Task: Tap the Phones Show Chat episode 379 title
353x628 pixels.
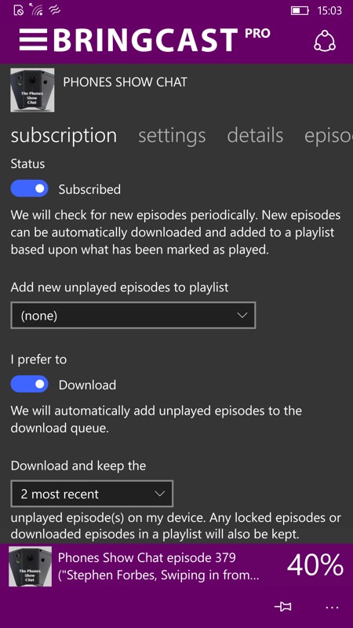Action: (147, 557)
